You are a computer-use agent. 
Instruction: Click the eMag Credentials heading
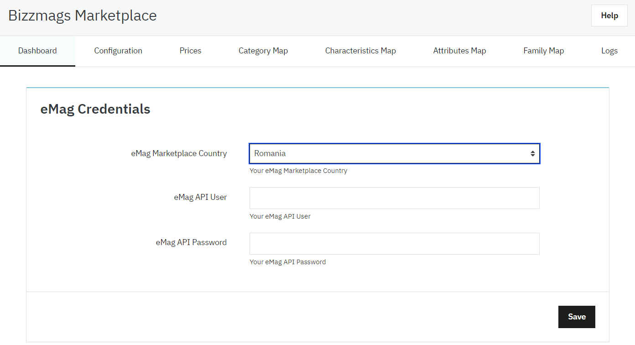(95, 109)
